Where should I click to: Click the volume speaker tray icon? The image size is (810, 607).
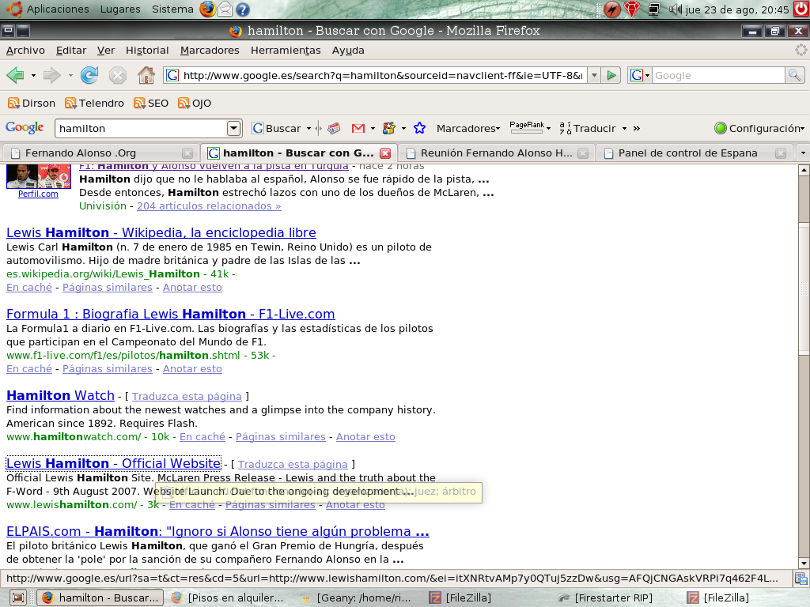[674, 9]
